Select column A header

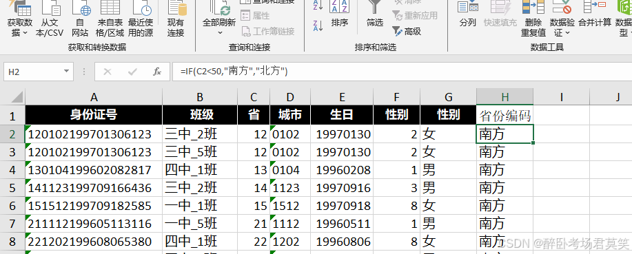[94, 96]
